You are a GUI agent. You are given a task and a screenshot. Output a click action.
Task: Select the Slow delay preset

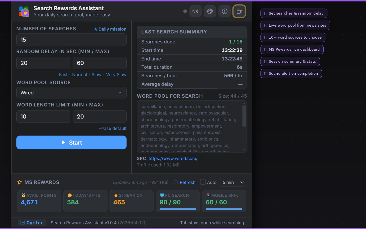pos(96,74)
